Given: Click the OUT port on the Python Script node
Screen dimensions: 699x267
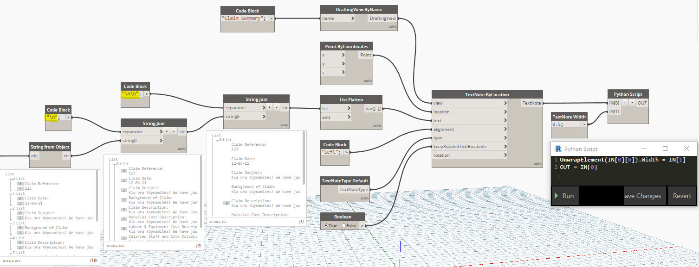Looking at the screenshot, I should 642,103.
